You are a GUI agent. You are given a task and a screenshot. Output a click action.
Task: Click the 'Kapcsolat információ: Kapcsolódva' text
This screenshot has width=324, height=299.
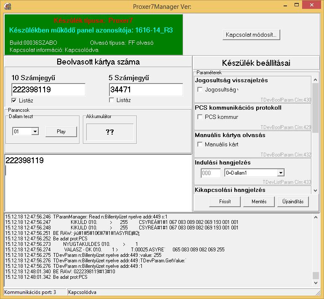coord(54,50)
